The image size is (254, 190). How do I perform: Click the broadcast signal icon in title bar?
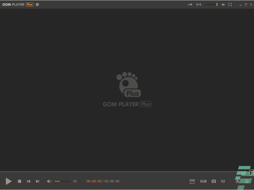(199, 5)
